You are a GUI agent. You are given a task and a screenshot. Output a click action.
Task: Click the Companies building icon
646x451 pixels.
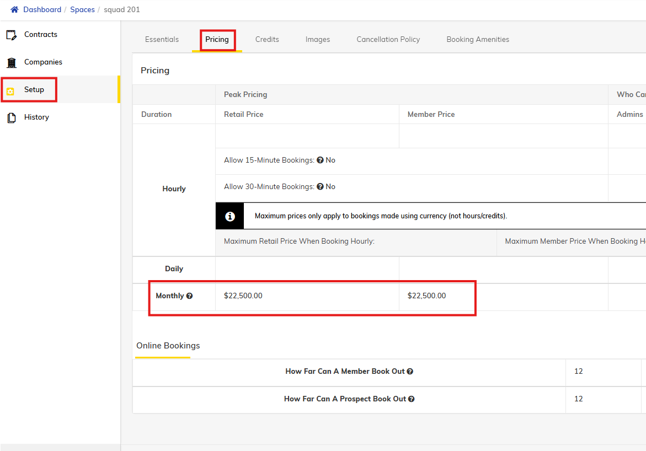[x=11, y=62]
